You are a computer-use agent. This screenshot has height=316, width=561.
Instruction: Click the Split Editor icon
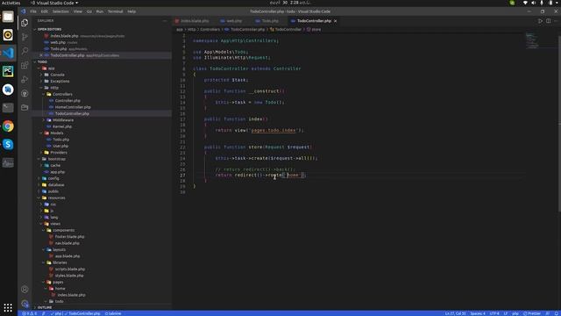[549, 21]
